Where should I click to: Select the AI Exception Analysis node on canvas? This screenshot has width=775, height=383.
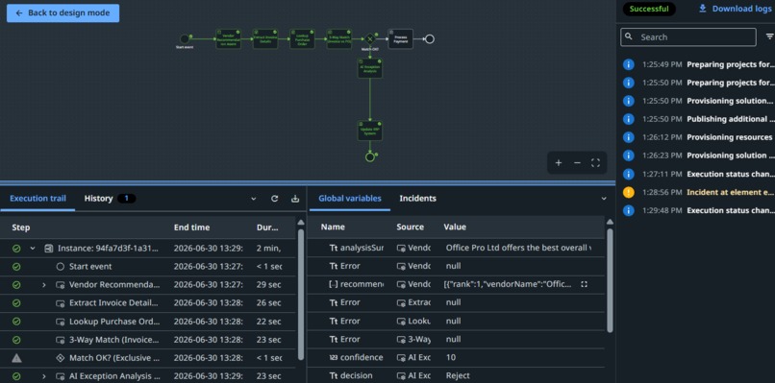click(x=369, y=68)
